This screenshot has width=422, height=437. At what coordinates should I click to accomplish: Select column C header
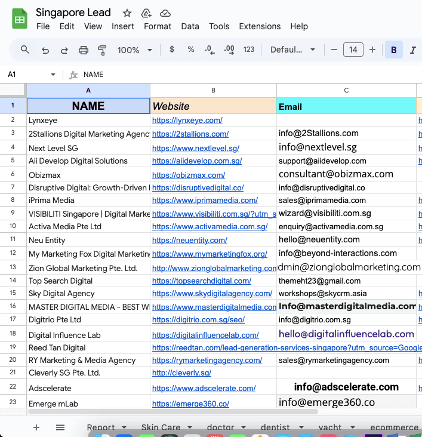tap(346, 90)
